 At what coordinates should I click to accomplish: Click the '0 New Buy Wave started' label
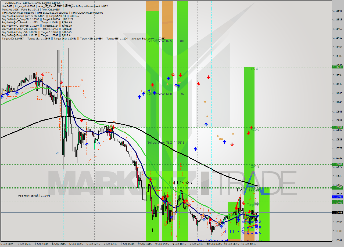tap(211, 240)
